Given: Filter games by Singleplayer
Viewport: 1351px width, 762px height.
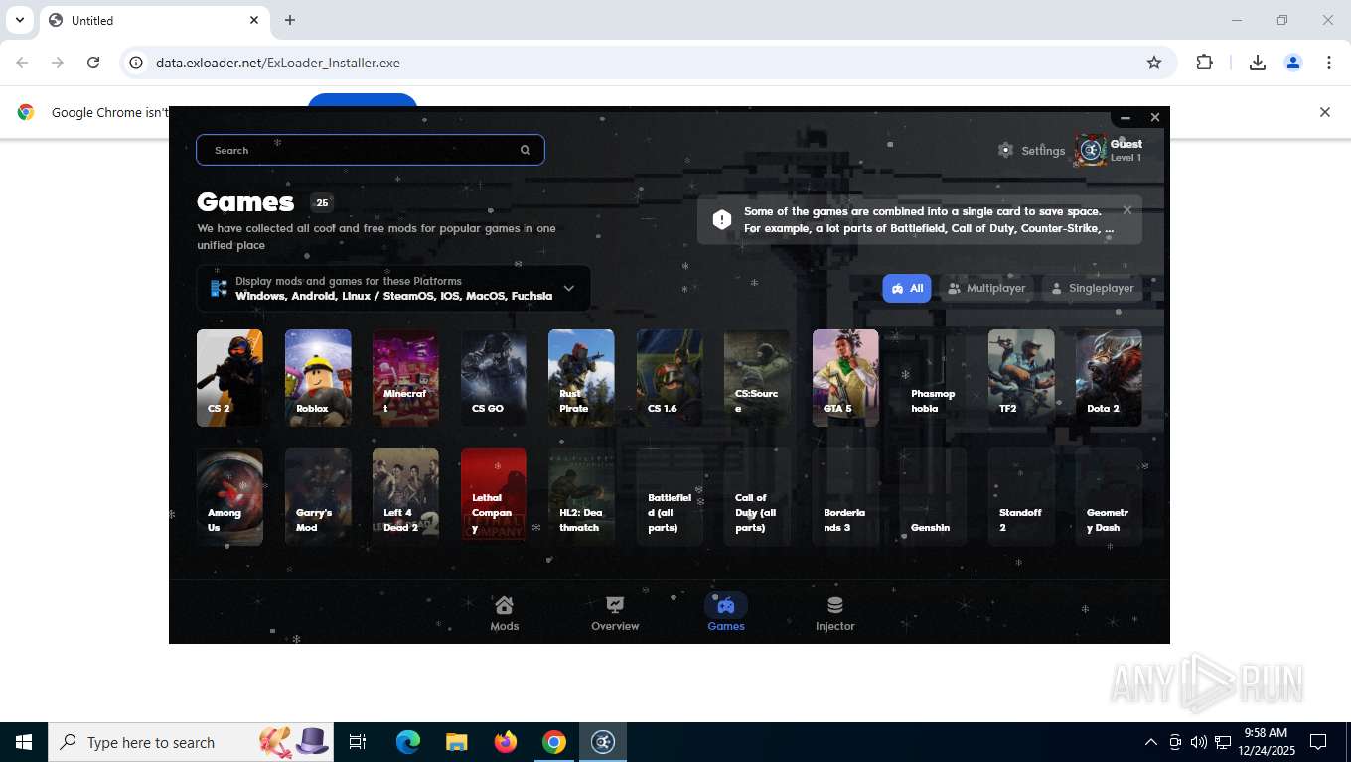Looking at the screenshot, I should [1093, 288].
